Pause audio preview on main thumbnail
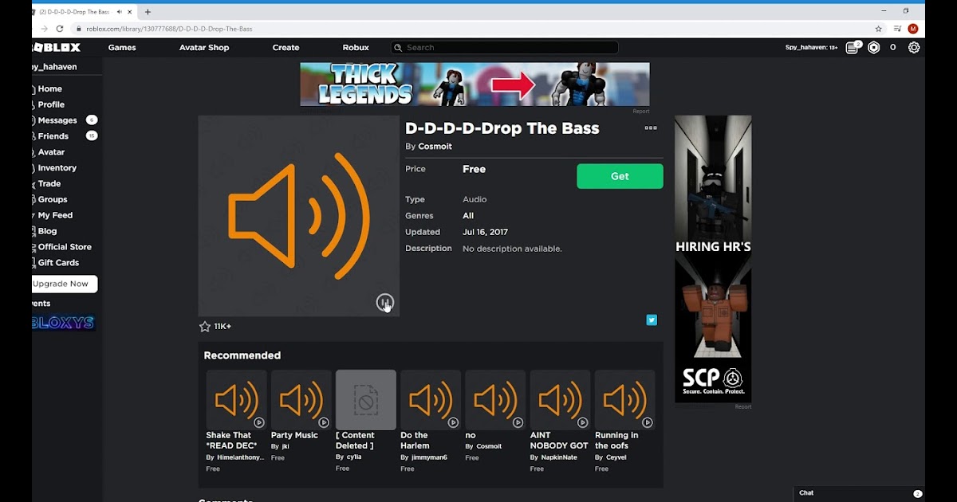 click(384, 302)
